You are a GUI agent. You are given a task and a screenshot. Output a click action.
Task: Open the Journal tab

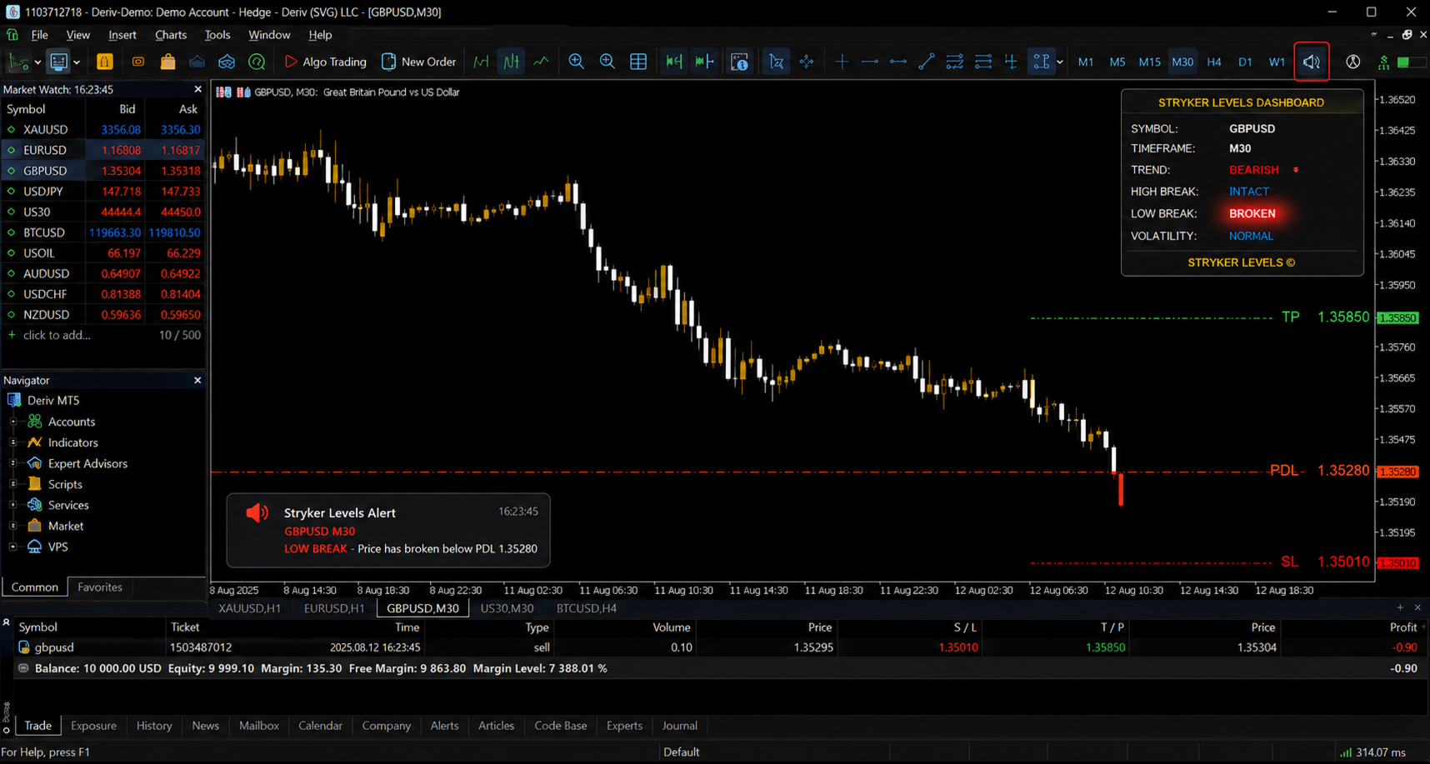680,726
